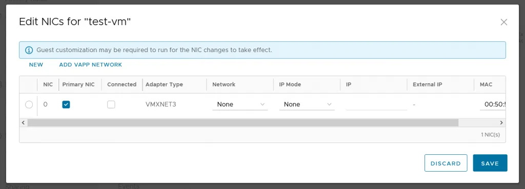Click the MAC address field
This screenshot has width=525, height=189.
point(493,105)
